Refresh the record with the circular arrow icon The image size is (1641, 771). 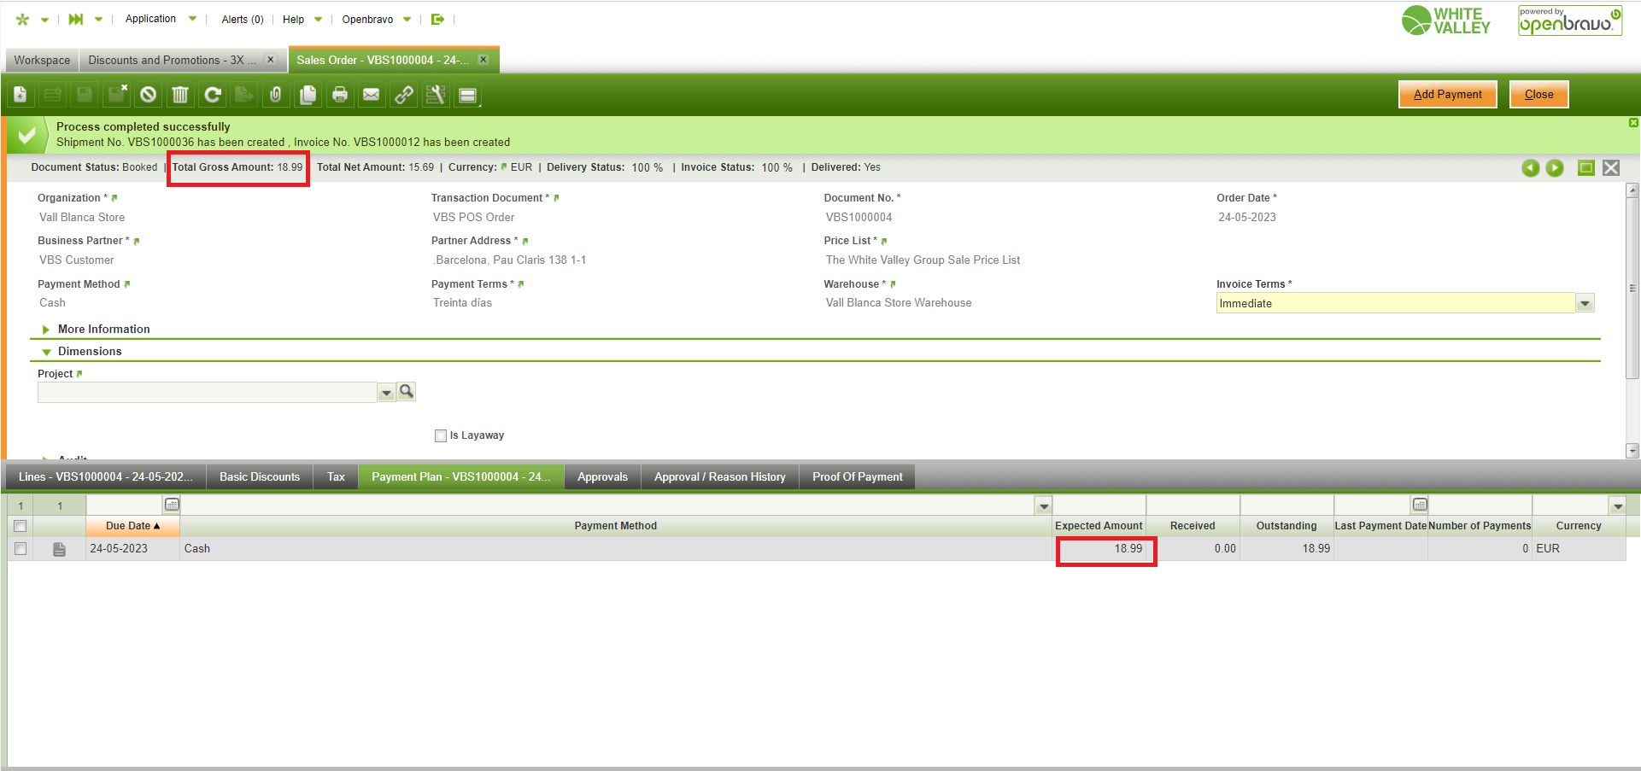point(213,95)
